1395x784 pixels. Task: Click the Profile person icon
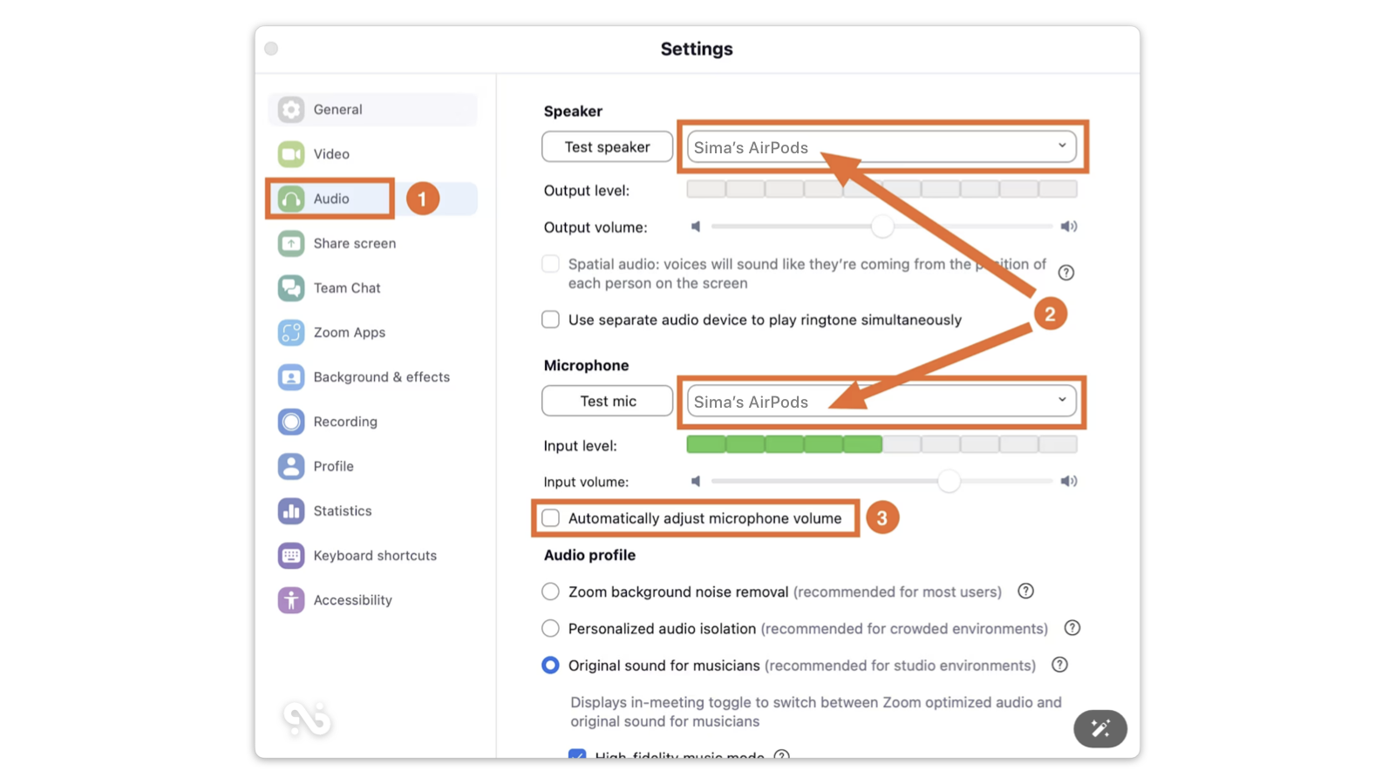(x=291, y=466)
